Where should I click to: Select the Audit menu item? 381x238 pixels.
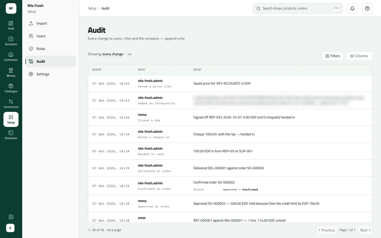click(51, 61)
